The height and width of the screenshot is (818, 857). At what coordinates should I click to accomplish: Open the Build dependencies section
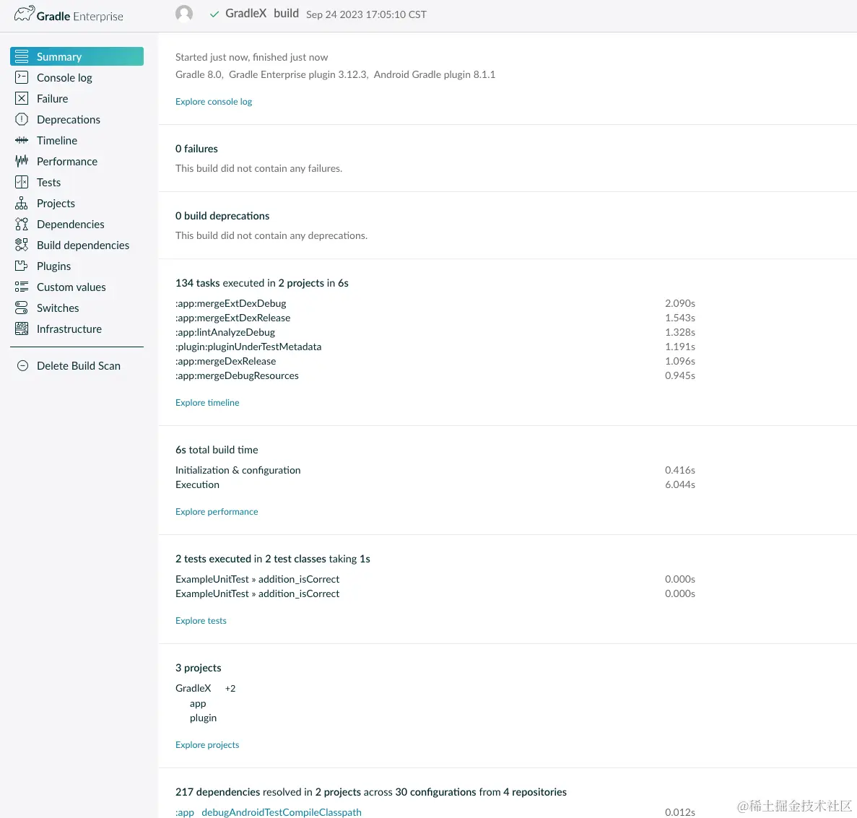click(x=83, y=245)
